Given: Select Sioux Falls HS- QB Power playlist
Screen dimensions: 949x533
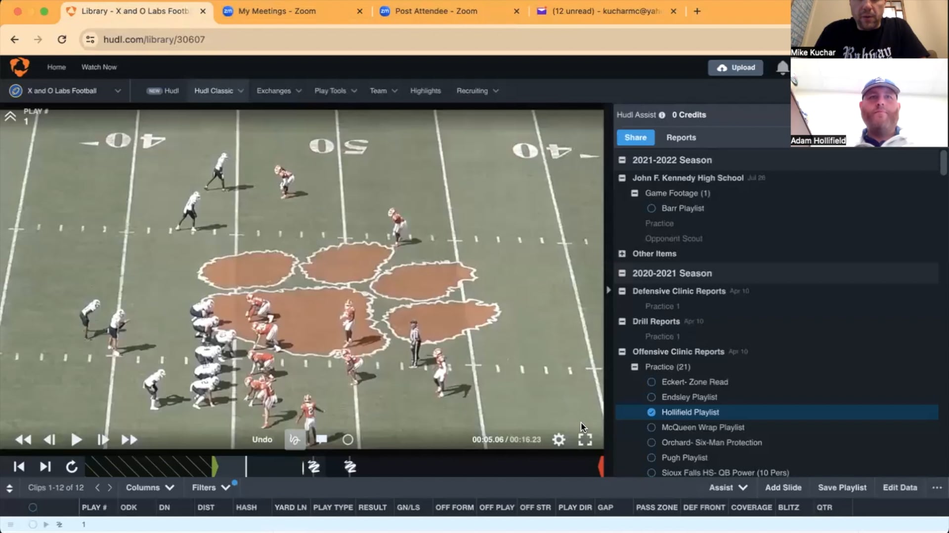Looking at the screenshot, I should (x=651, y=473).
